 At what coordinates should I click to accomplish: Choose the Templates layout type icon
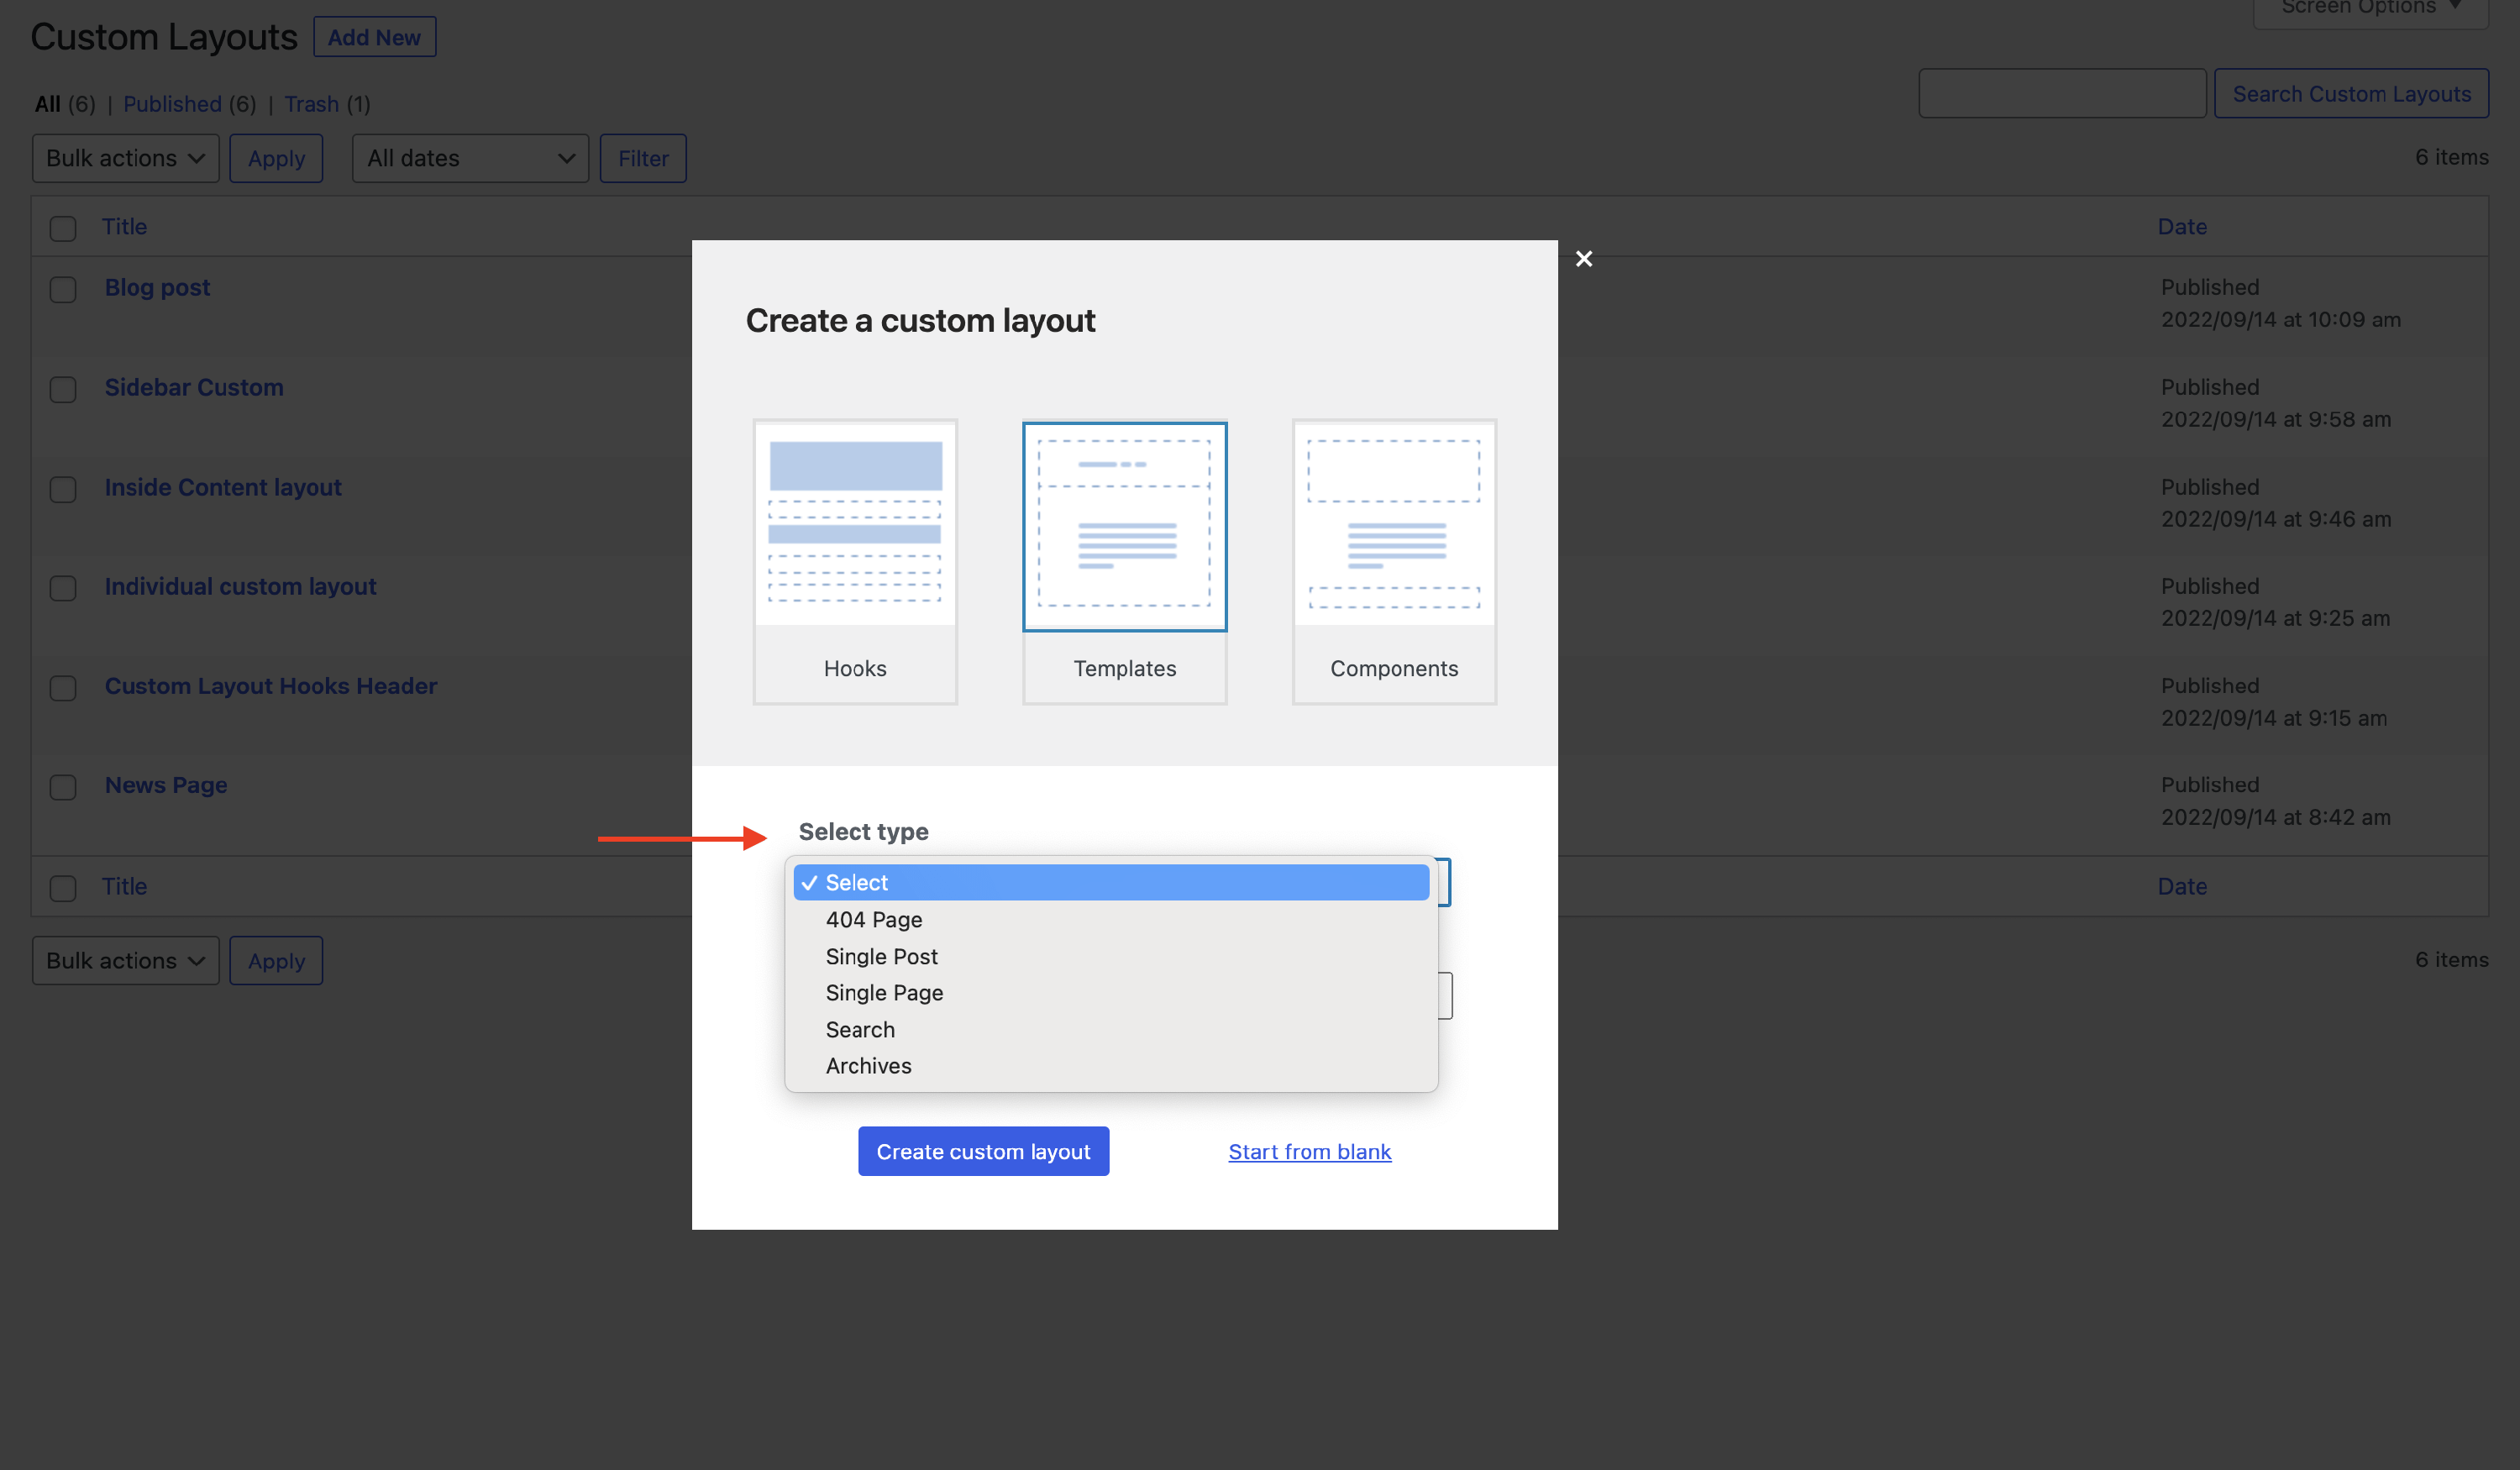click(x=1124, y=527)
